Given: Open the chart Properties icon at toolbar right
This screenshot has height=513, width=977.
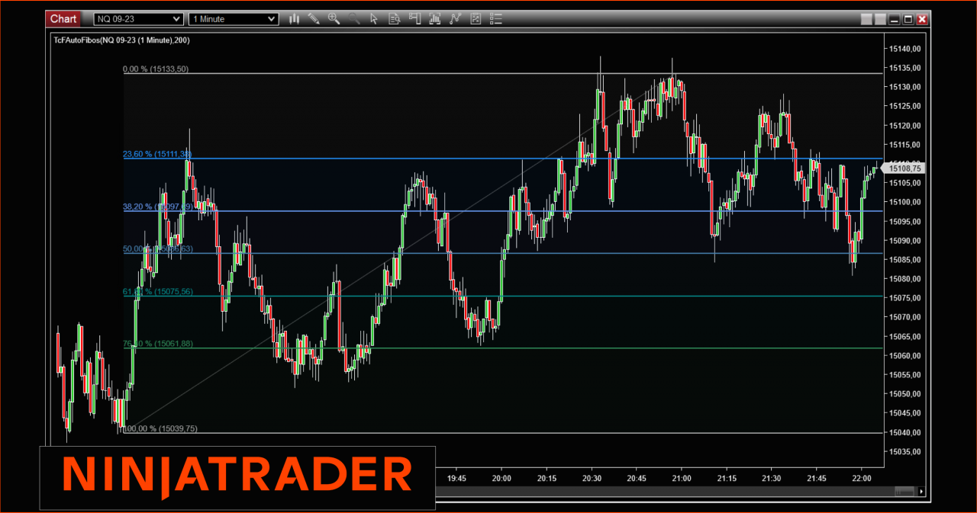Looking at the screenshot, I should point(495,18).
